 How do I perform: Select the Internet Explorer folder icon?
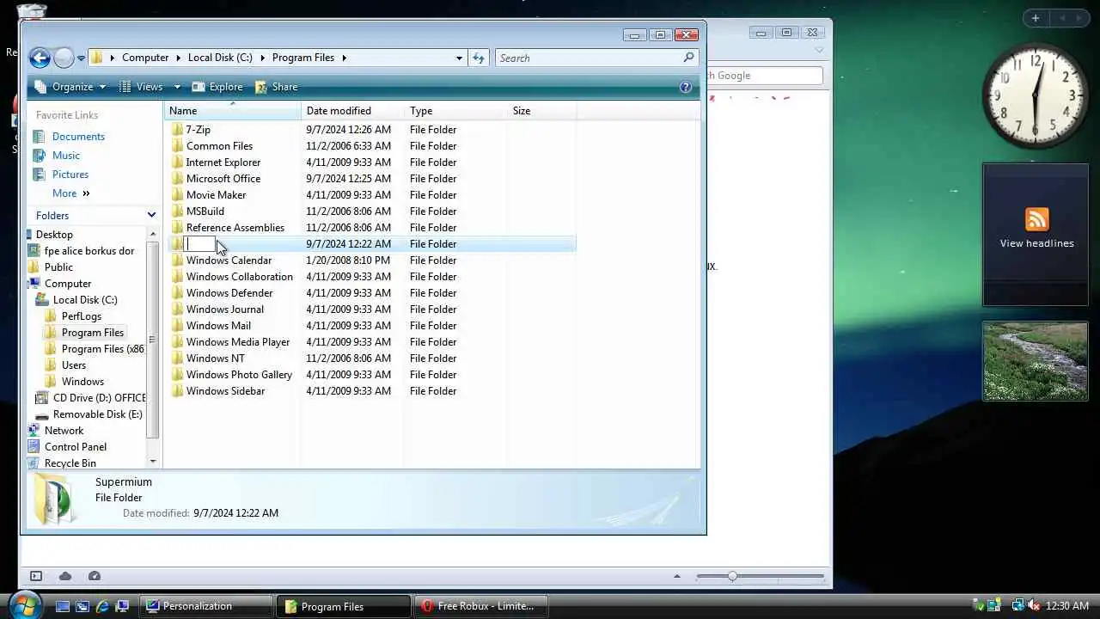(x=177, y=162)
